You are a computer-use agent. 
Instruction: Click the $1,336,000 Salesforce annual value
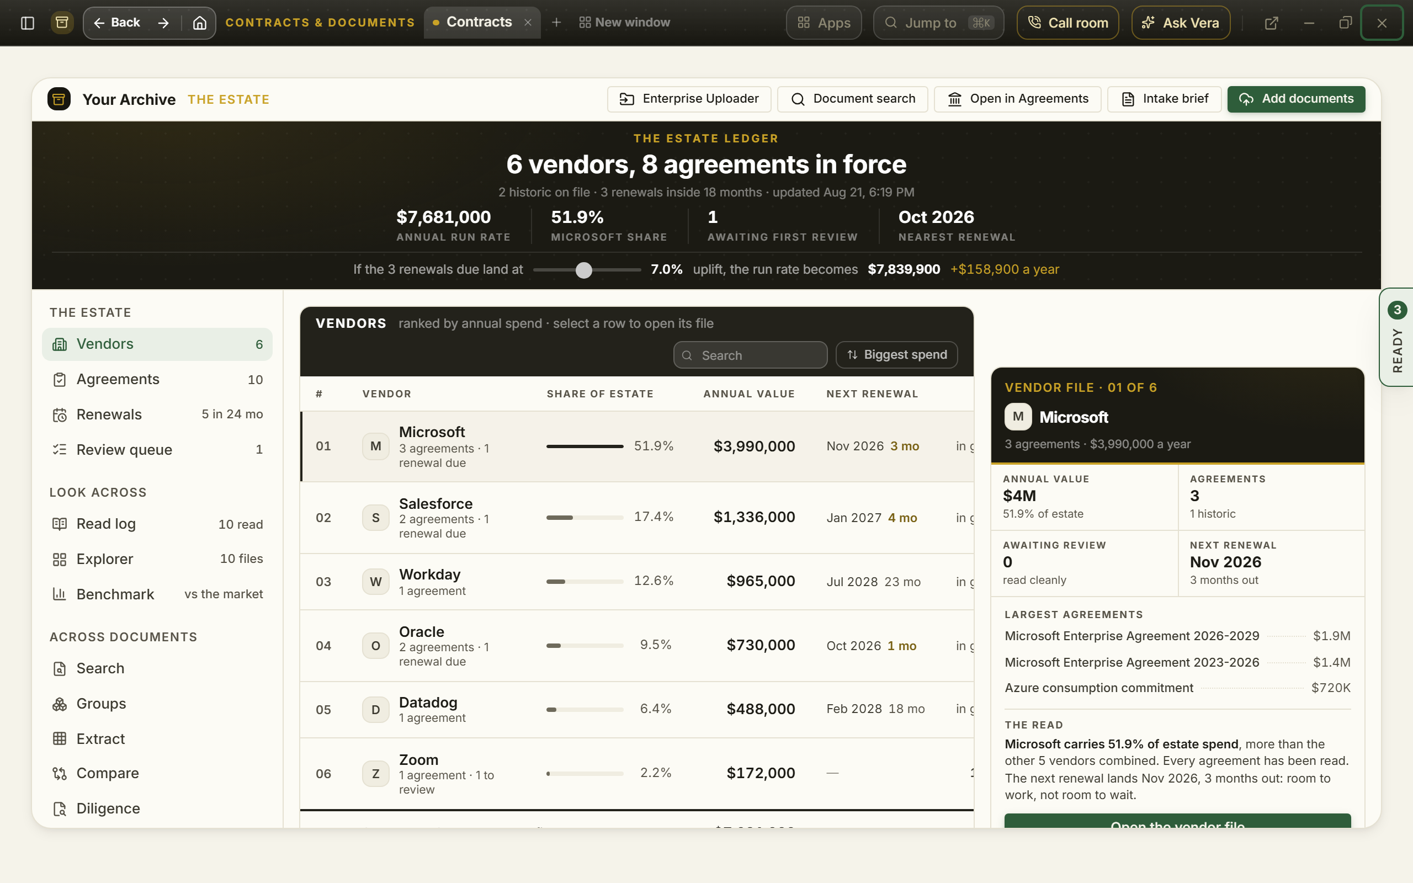click(x=754, y=518)
